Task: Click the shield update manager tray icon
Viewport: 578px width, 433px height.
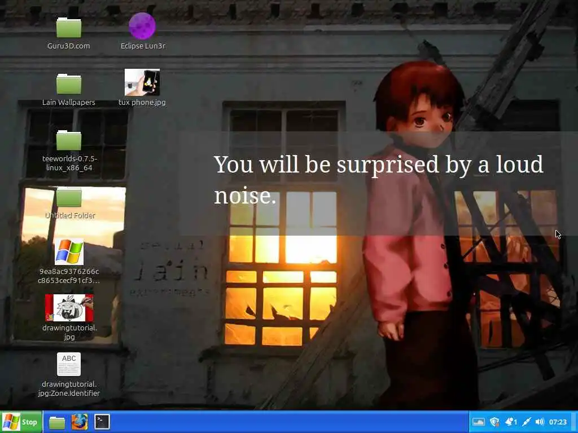Action: pos(494,422)
